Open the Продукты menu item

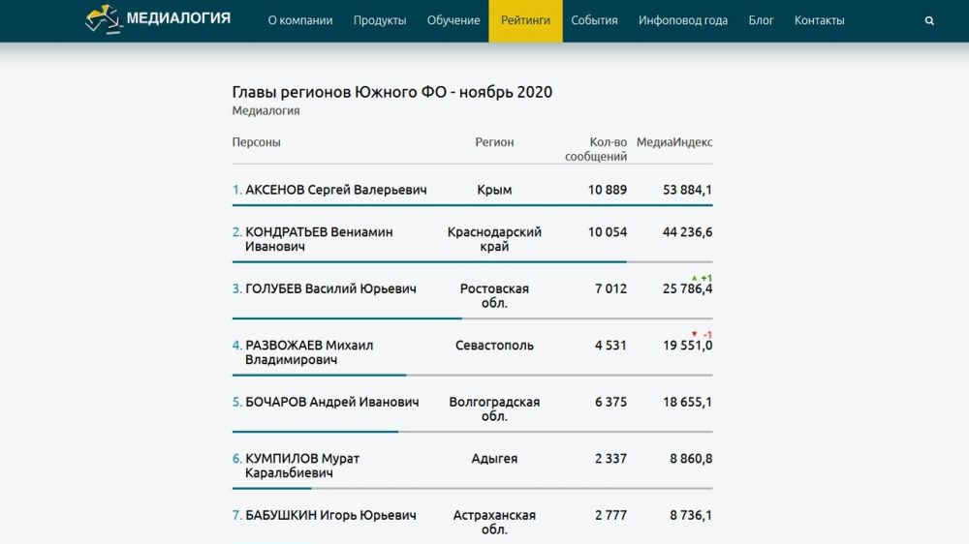(x=380, y=20)
